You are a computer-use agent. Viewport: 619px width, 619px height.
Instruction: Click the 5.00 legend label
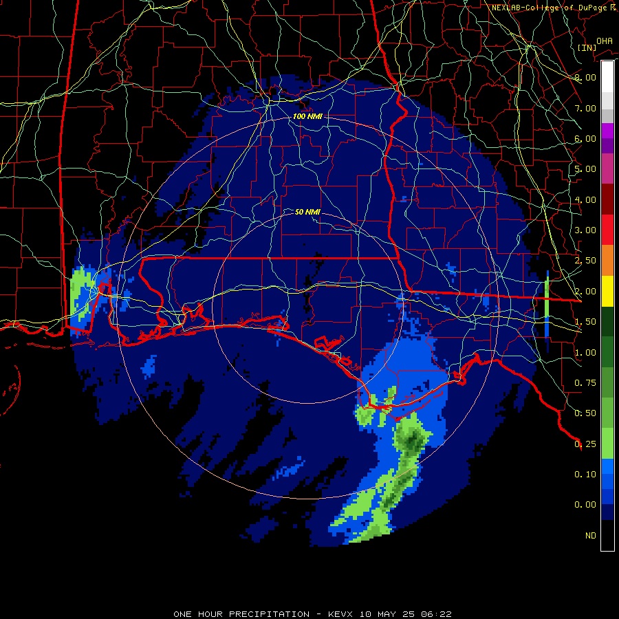[585, 169]
